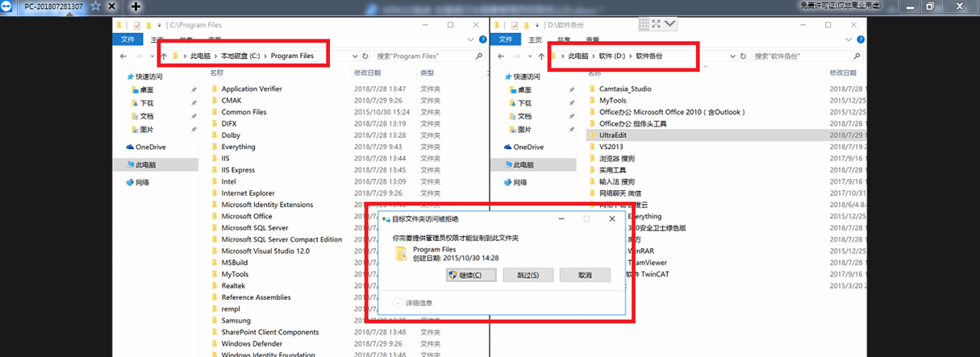
Task: Sort by 类型 column in Program Files window
Action: (427, 73)
